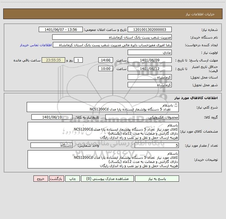Image resolution: width=226 pixels, height=219 pixels.
Task: Click the countdown timer 23:55:35
Action: [x=53, y=60]
